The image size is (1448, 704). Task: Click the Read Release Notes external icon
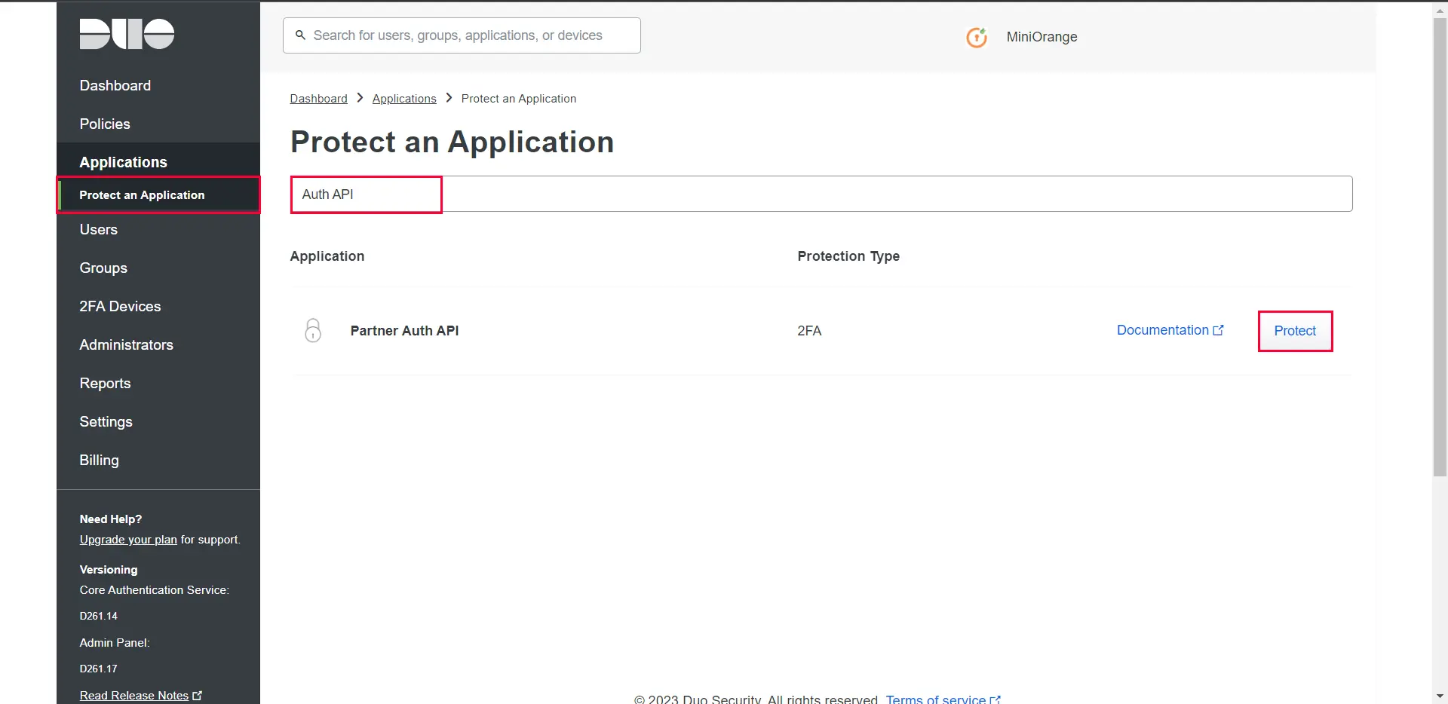tap(198, 696)
